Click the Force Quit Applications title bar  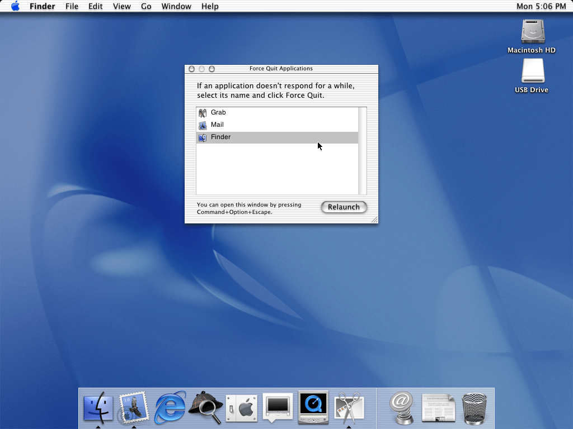(x=281, y=69)
